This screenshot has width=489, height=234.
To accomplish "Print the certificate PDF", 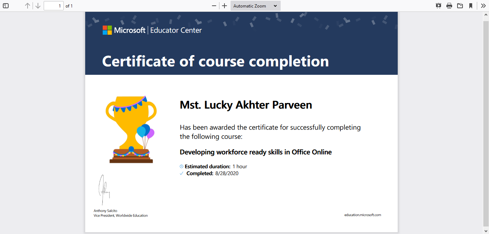I will 449,6.
